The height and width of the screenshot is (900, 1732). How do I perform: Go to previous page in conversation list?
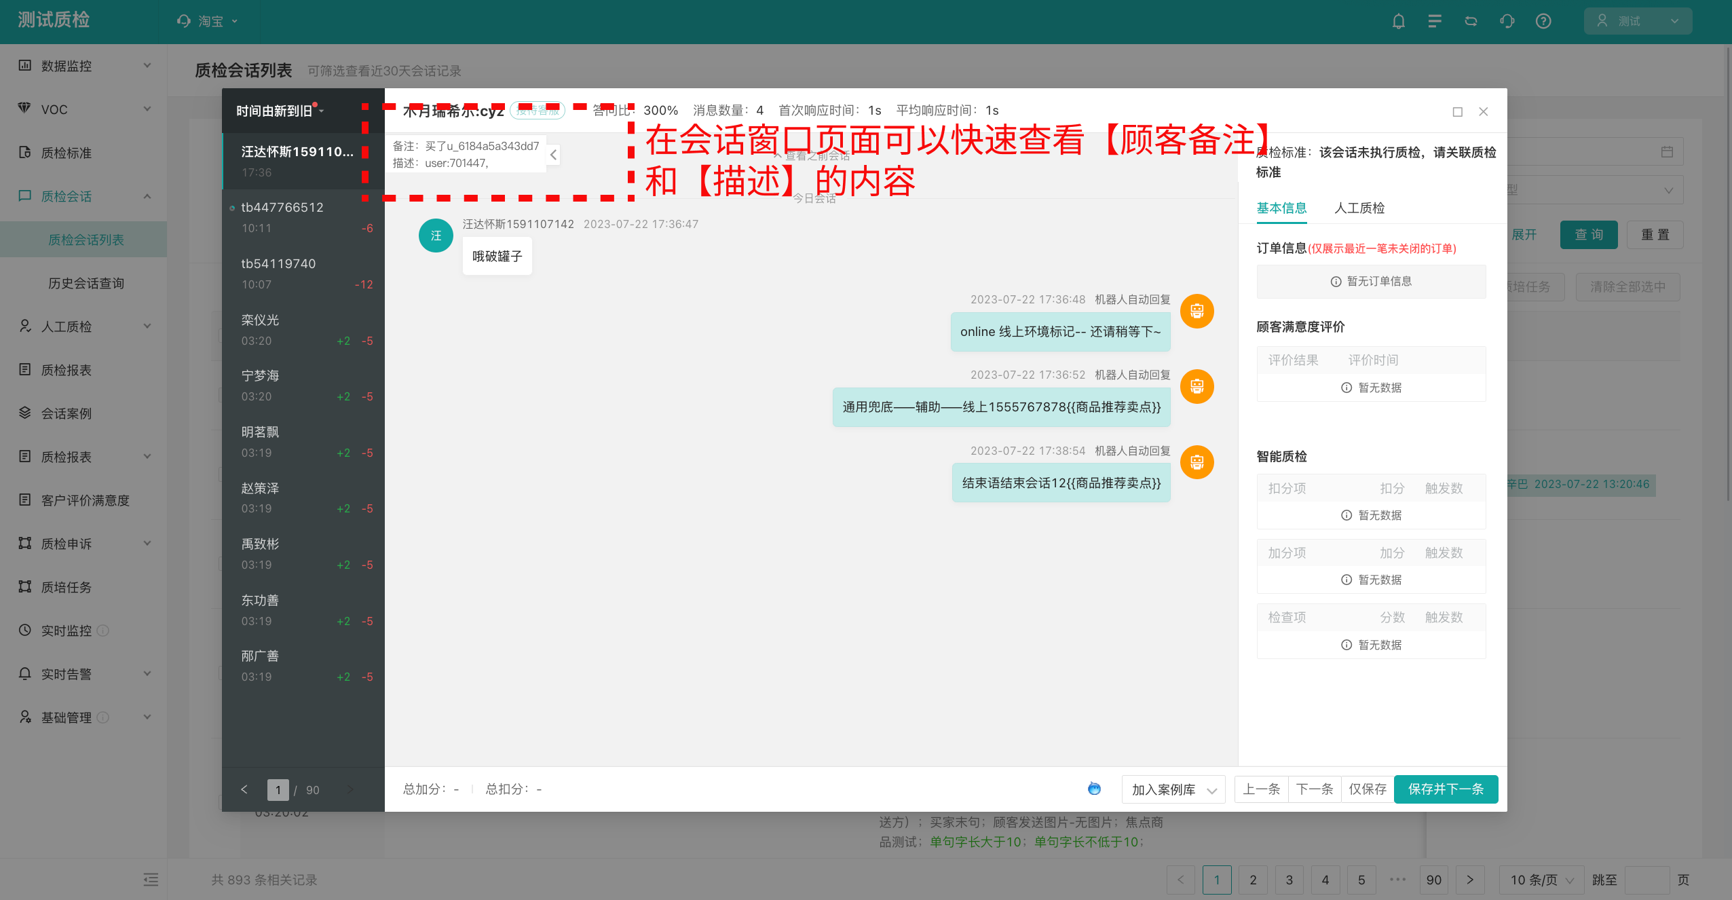[244, 789]
